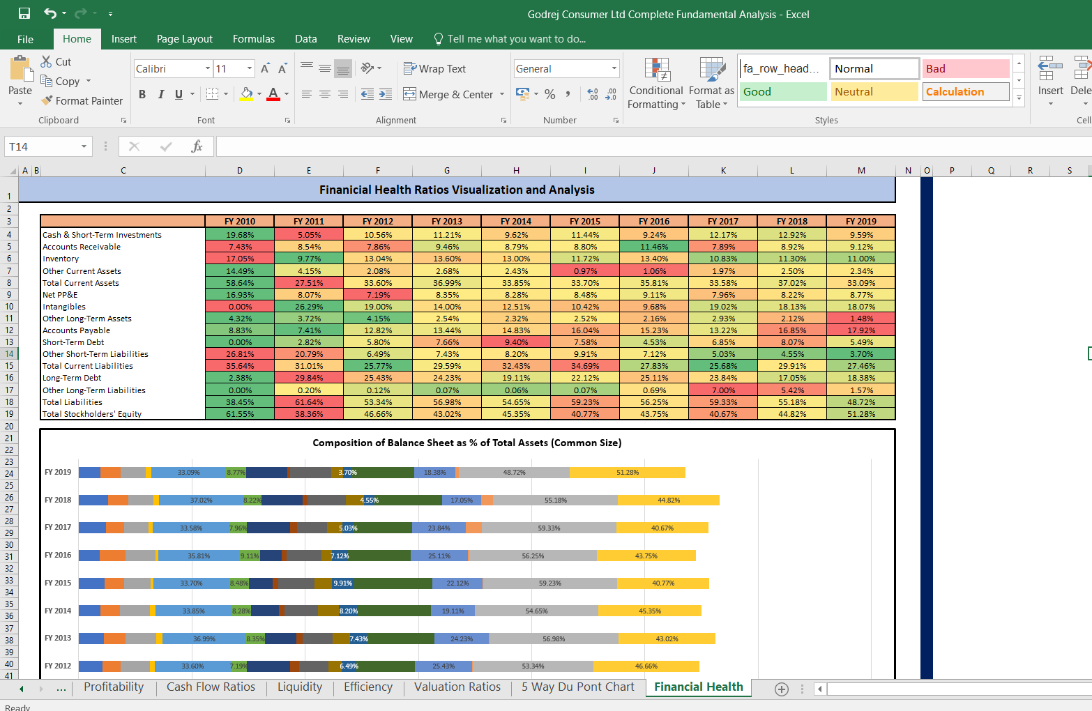Align text right
Image resolution: width=1092 pixels, height=711 pixels.
pos(342,94)
